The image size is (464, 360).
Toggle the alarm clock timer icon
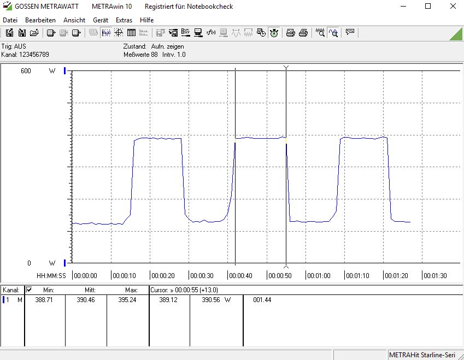tap(274, 33)
